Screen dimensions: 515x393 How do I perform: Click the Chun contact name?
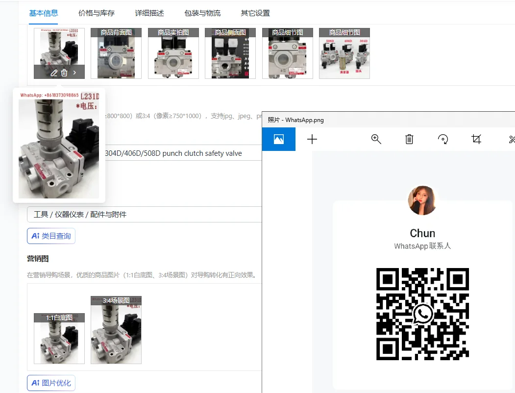click(x=422, y=233)
